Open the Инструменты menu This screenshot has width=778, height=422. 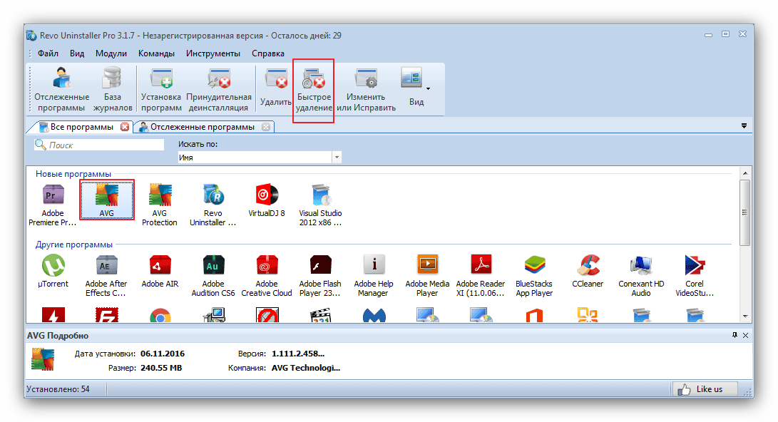pyautogui.click(x=213, y=53)
